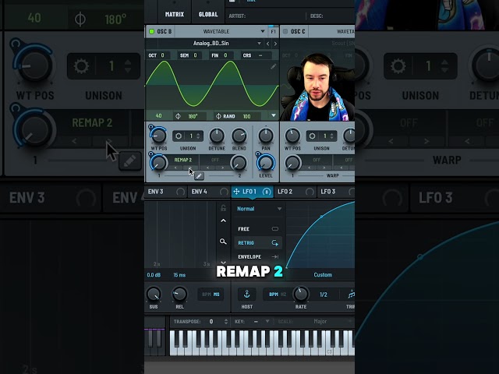Click the LFO 2 modulation indicator circle
Viewport: 499px width, 374px height.
click(x=310, y=192)
